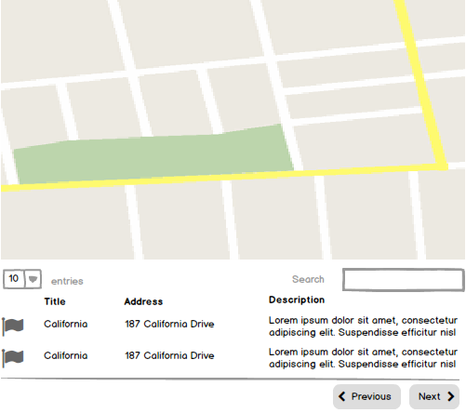Select the first row's California title
Viewport: 466px width, 413px height.
click(x=66, y=324)
